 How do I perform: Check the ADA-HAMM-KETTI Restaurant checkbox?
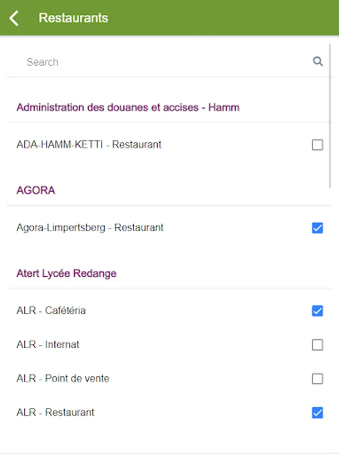(317, 145)
